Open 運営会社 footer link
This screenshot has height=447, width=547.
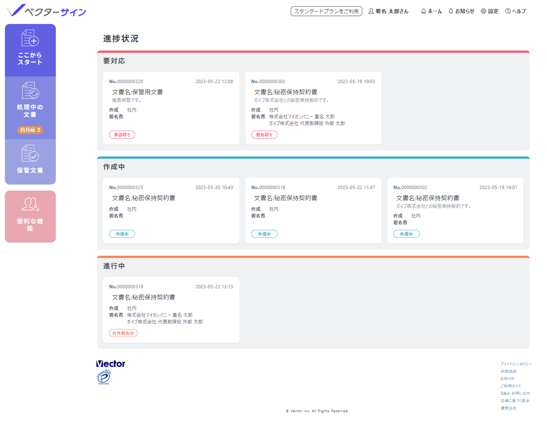click(x=509, y=408)
